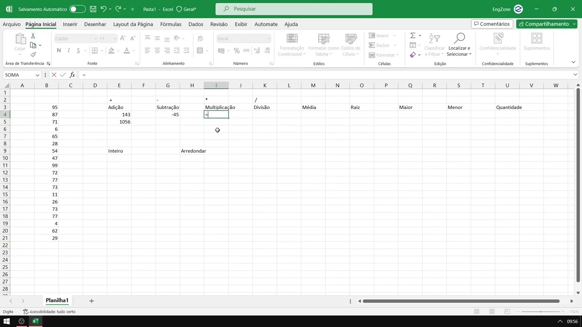Image resolution: width=582 pixels, height=327 pixels.
Task: Click the Formatar cells button
Action: pyautogui.click(x=384, y=55)
